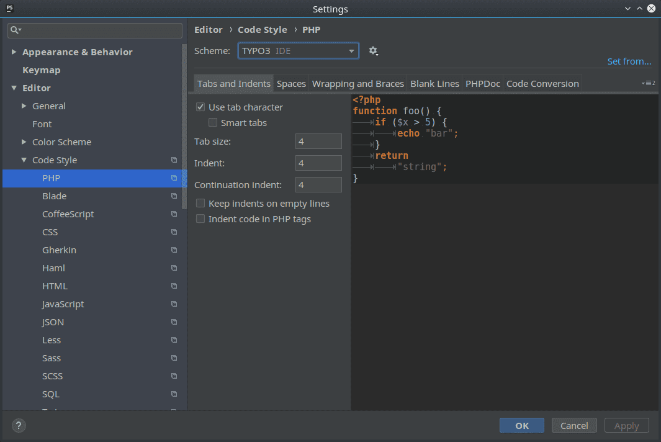Open the Scheme dropdown showing TYPO3
The image size is (661, 442).
pyautogui.click(x=299, y=51)
